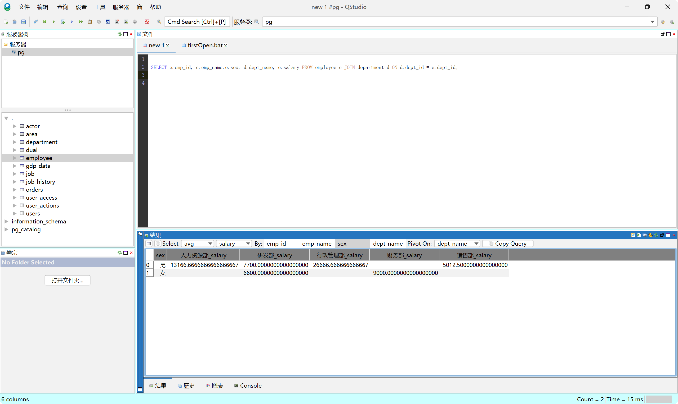Switch to the firstOpen.bat tab
678x404 pixels.
[204, 45]
